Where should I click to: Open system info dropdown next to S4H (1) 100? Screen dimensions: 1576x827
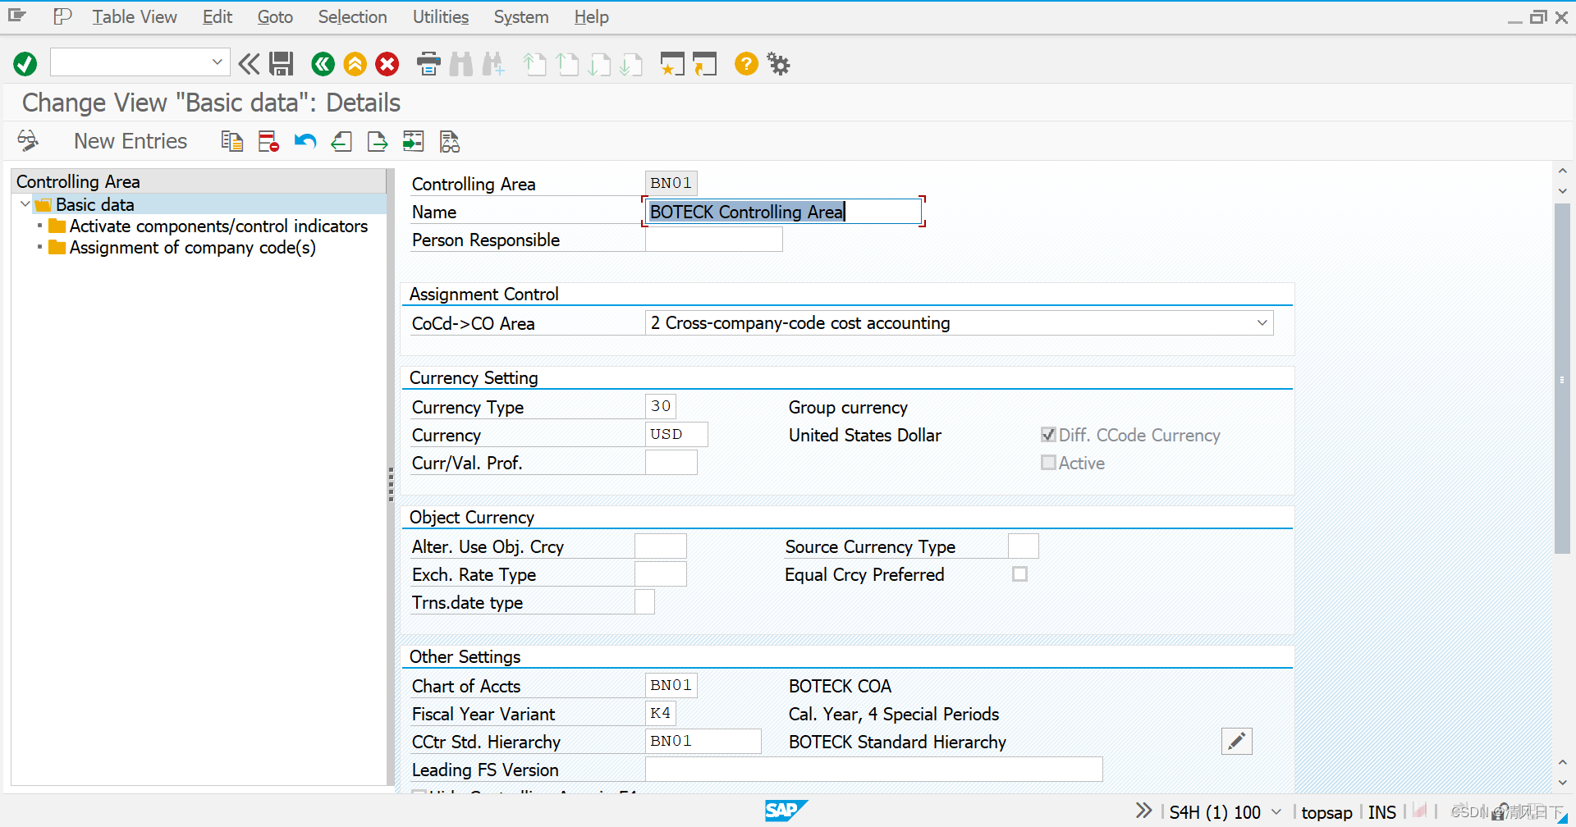pyautogui.click(x=1276, y=811)
